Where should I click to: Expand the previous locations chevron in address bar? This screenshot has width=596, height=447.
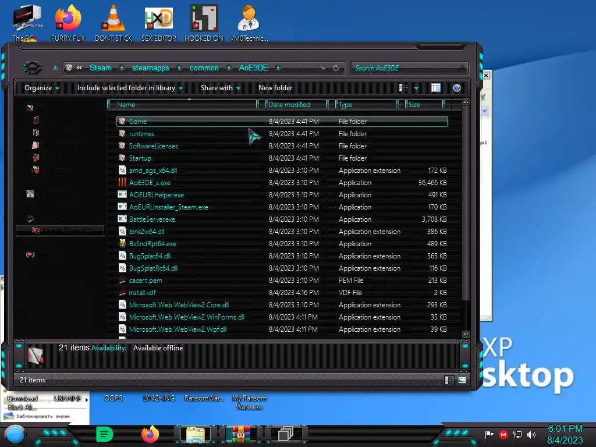[x=79, y=68]
